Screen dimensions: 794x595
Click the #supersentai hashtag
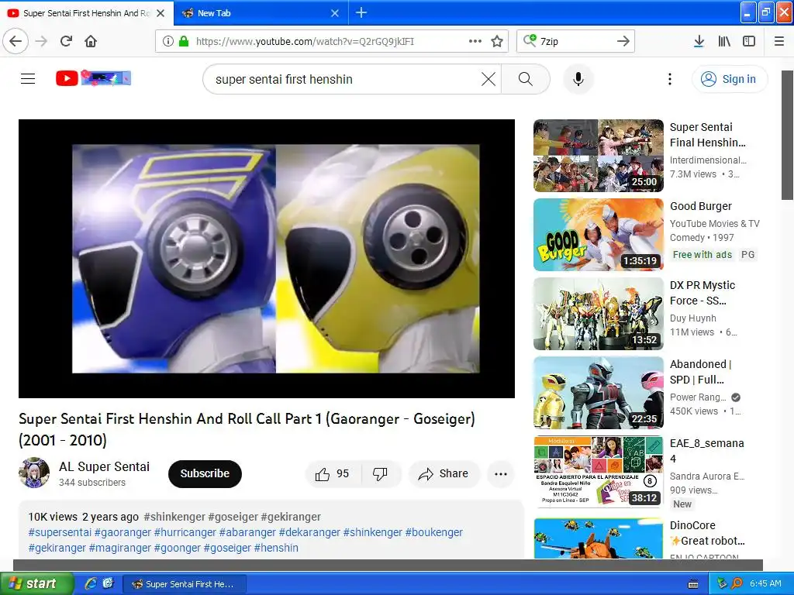[60, 532]
